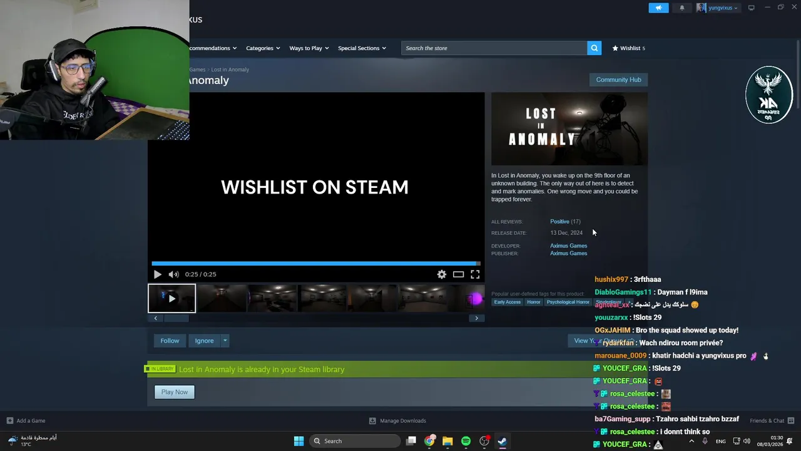Open the network tray icon
This screenshot has width=801, height=451.
(737, 441)
